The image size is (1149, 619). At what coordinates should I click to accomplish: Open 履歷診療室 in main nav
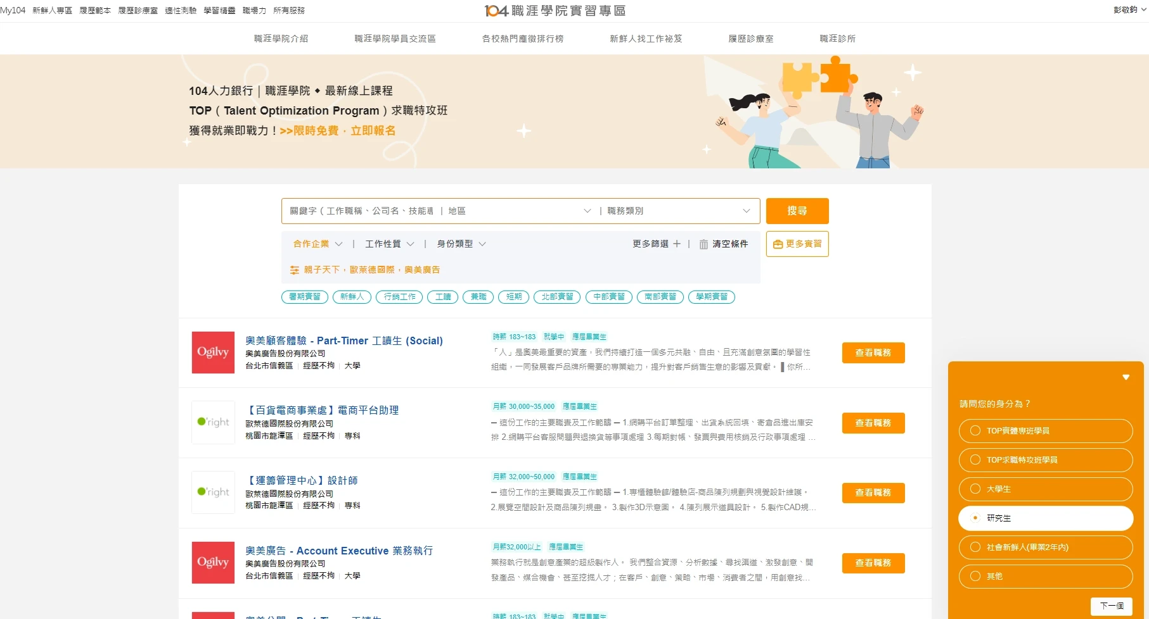[751, 39]
